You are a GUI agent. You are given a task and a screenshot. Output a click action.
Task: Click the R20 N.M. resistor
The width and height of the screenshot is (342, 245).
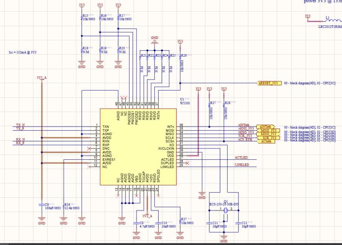tap(118, 50)
